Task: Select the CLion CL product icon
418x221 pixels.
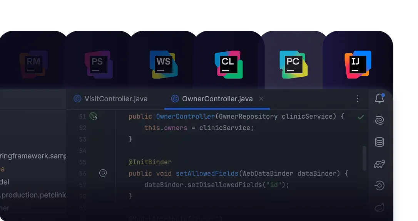Action: pyautogui.click(x=229, y=64)
